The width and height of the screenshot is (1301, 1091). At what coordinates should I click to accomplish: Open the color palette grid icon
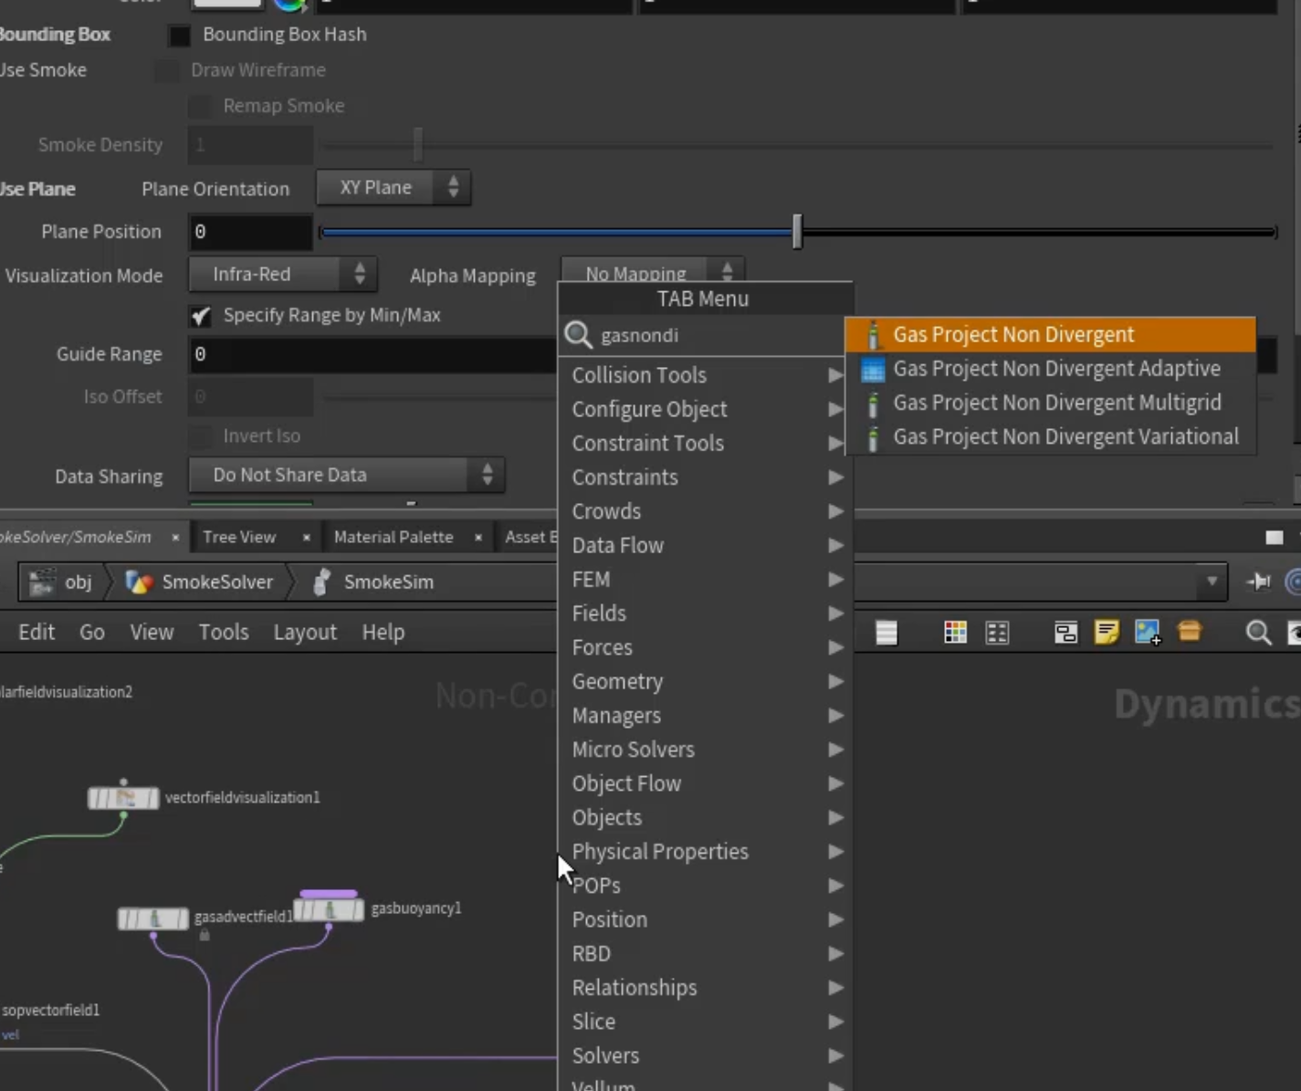point(955,632)
